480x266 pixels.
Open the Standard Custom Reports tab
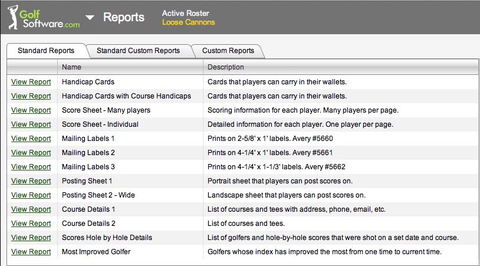pyautogui.click(x=138, y=51)
